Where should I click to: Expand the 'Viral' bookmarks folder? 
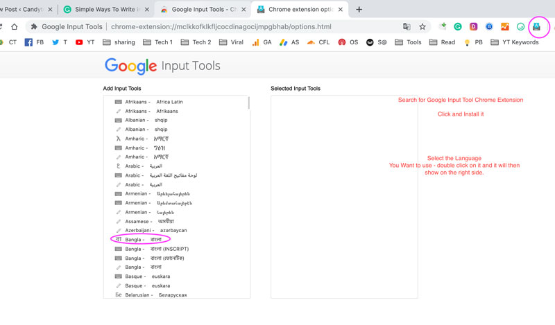(231, 42)
